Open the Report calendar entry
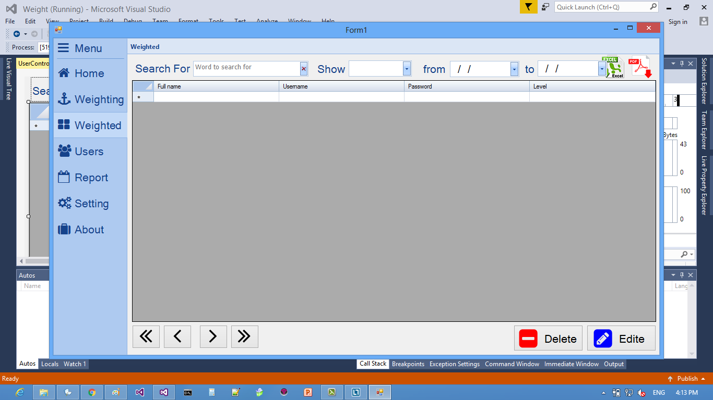 click(x=90, y=178)
